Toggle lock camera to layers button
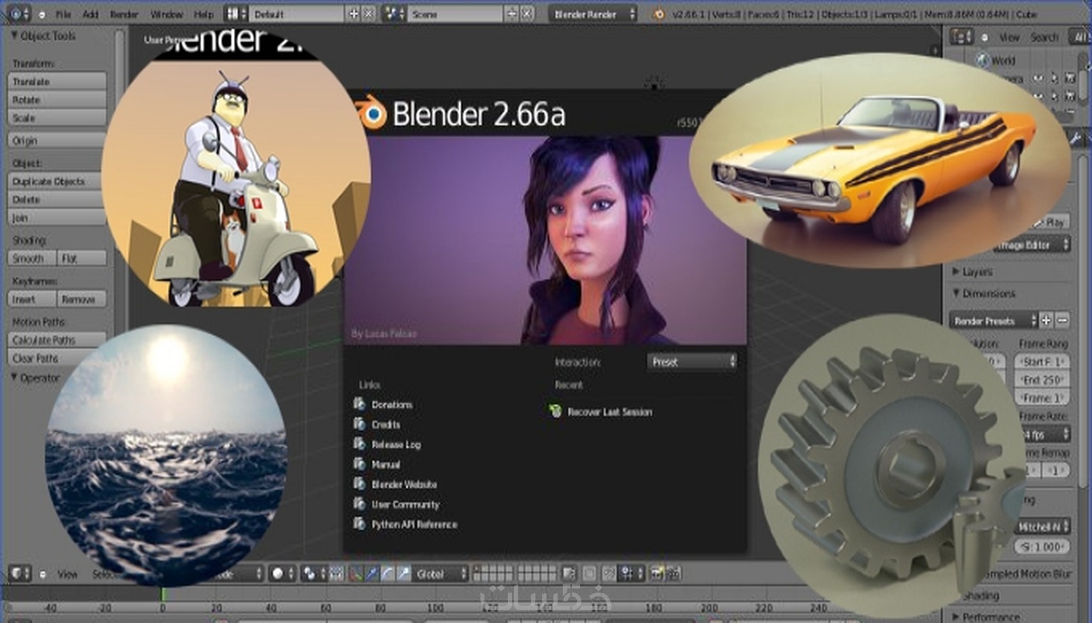The image size is (1092, 623). (x=569, y=573)
